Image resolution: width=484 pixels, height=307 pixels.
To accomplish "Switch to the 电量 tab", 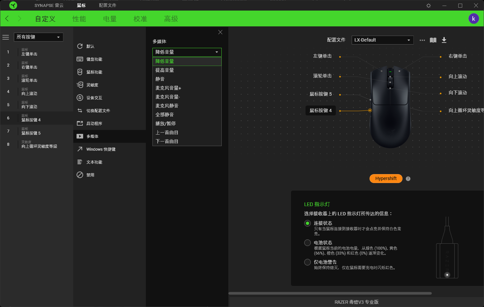I will click(110, 19).
